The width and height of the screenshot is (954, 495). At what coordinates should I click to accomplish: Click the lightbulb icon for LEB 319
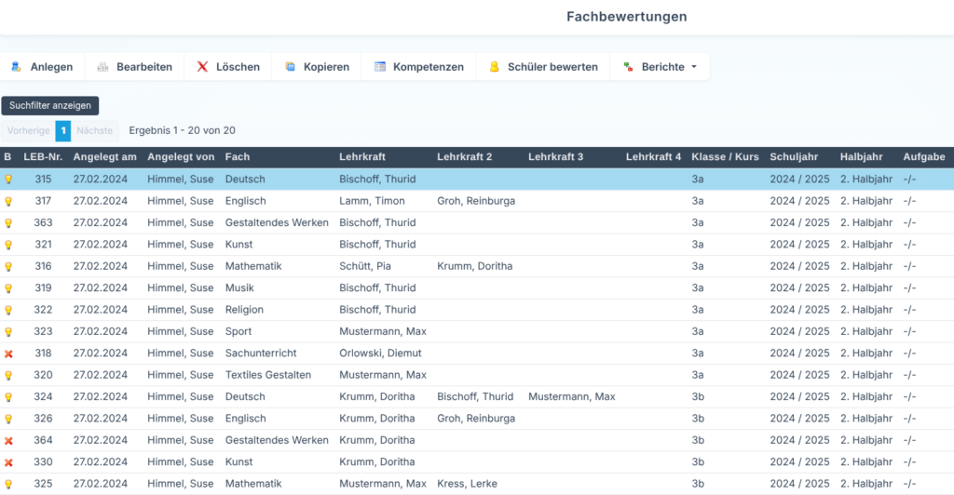(8, 288)
